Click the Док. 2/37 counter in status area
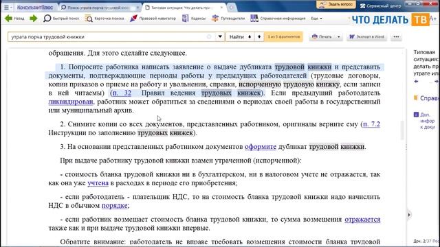Viewport: 440px width, 247px height. pyautogui.click(x=426, y=241)
